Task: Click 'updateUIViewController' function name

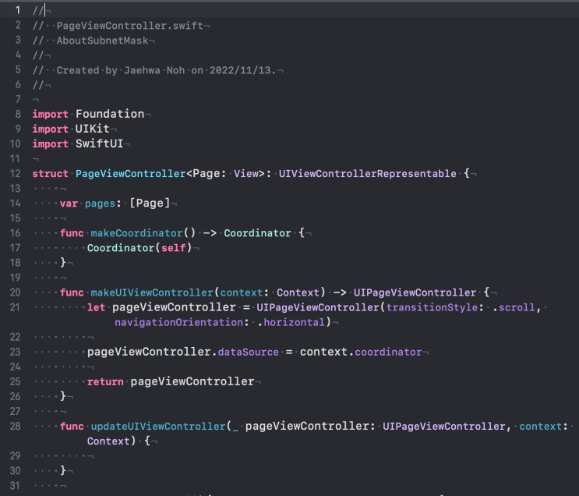Action: (x=158, y=426)
